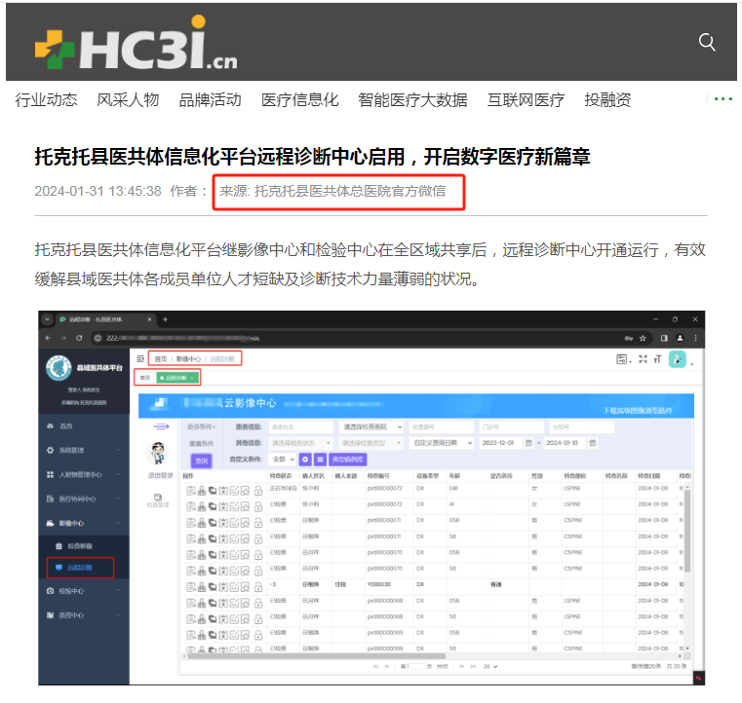Open the 典型病例库 button
This screenshot has height=703, width=742.
pyautogui.click(x=348, y=460)
